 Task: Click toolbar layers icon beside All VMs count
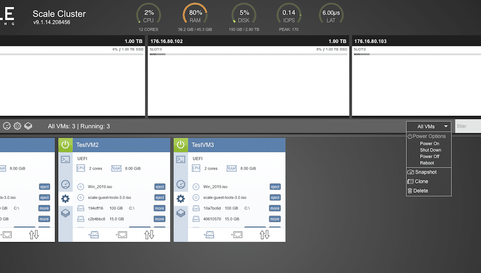pyautogui.click(x=28, y=126)
